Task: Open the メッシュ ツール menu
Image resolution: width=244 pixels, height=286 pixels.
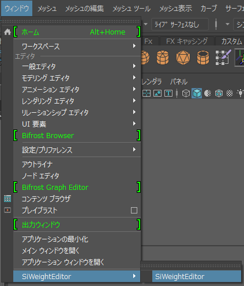Action: [132, 9]
